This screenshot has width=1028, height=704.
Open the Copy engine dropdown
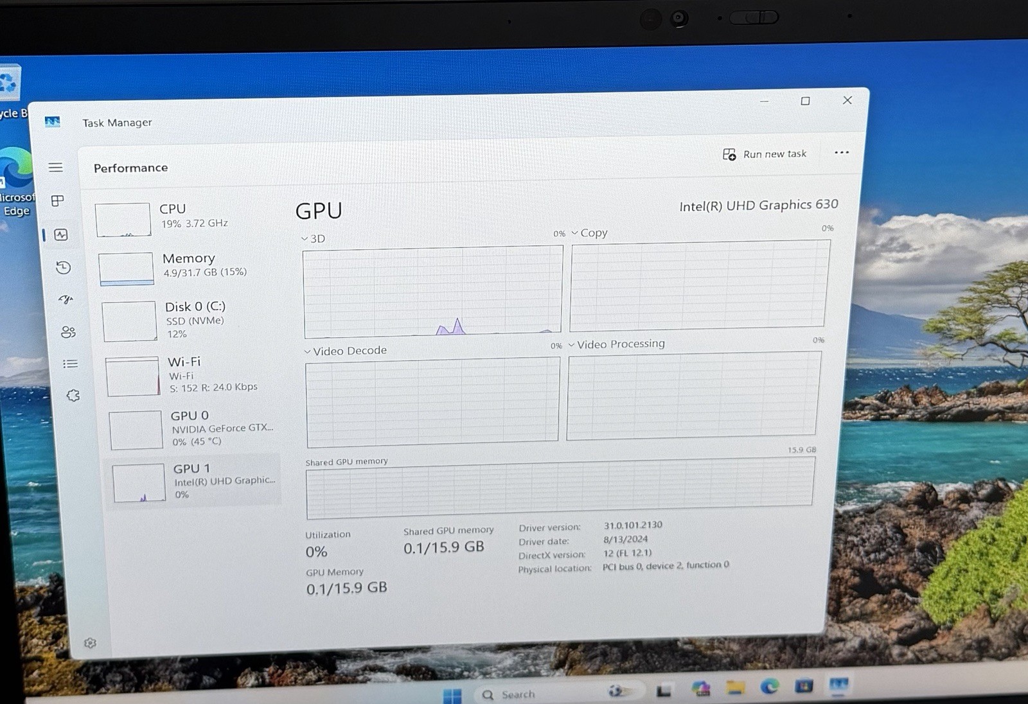(589, 233)
